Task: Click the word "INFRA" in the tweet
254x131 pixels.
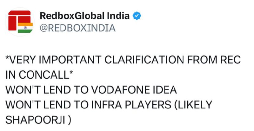Action: (x=106, y=105)
